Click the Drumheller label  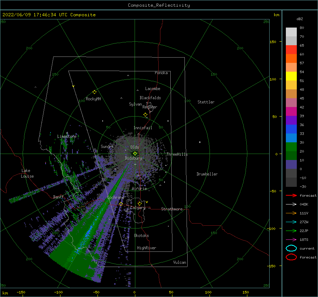[207, 174]
